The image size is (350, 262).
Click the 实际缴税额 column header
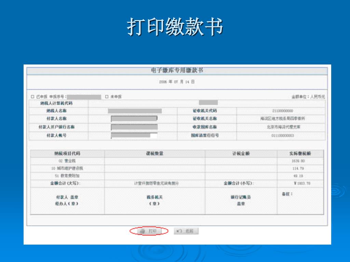coord(300,154)
